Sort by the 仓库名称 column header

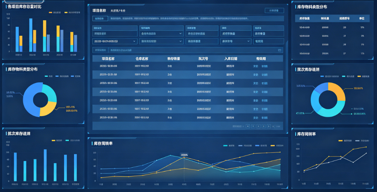[x=142, y=59]
